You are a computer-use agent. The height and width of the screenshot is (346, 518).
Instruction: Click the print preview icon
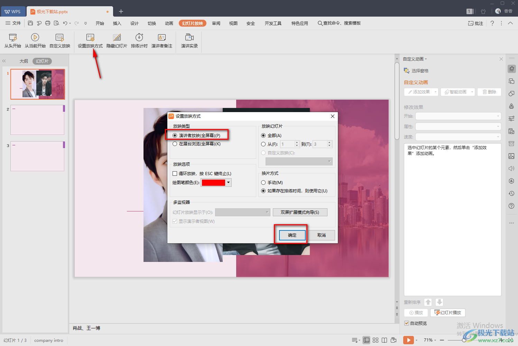[x=56, y=23]
